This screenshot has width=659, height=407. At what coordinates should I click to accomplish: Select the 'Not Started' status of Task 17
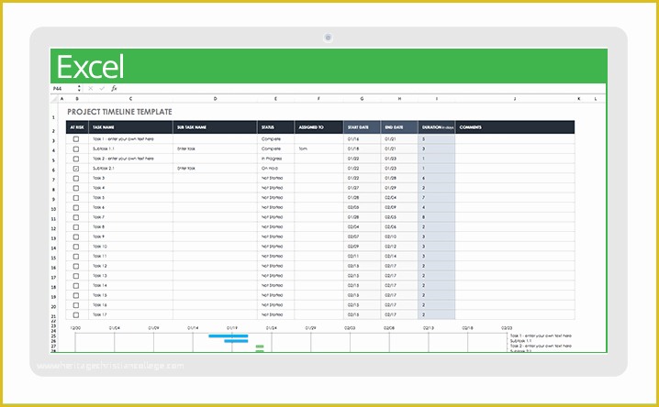coord(275,315)
